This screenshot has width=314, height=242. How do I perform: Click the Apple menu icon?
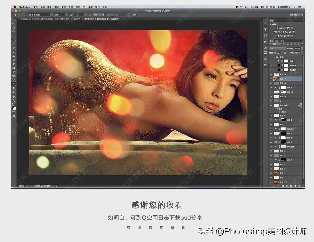coord(15,7)
